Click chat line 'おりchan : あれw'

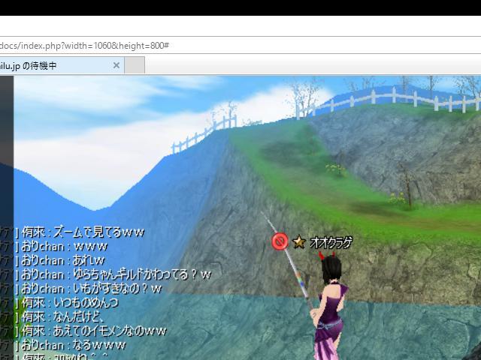[x=63, y=261]
